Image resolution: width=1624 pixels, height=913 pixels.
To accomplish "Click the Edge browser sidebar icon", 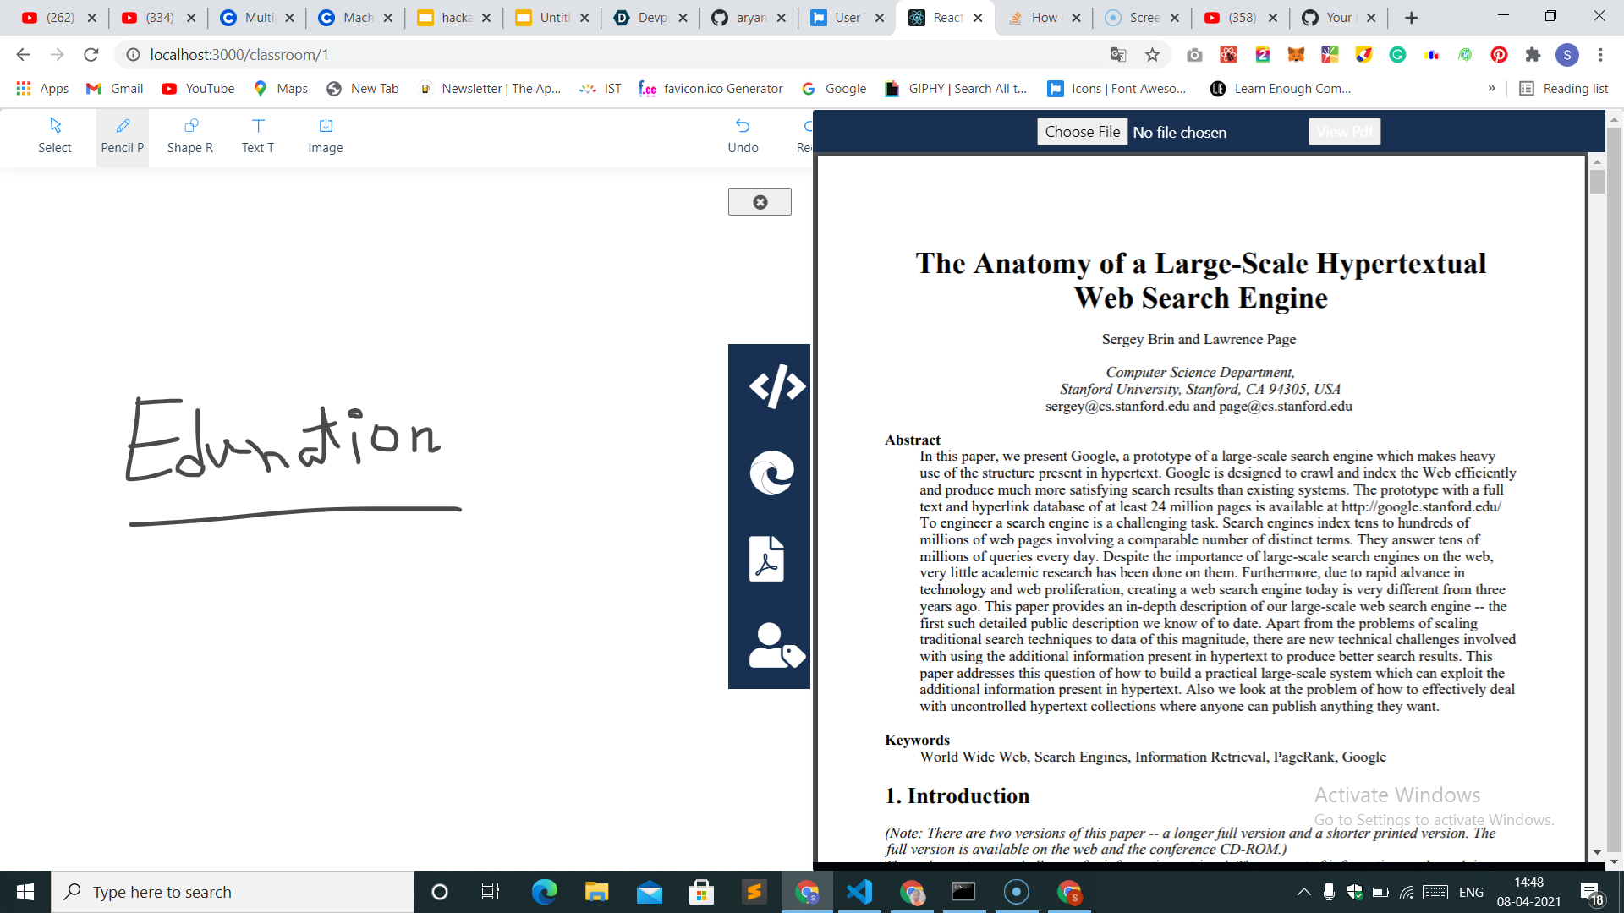I will [771, 472].
